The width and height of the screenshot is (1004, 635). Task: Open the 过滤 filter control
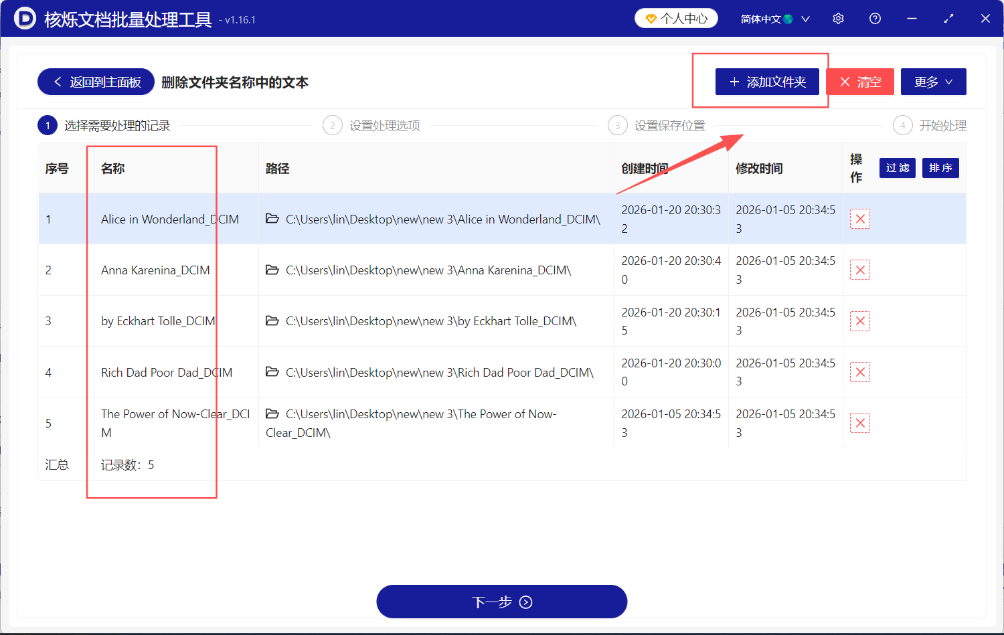pyautogui.click(x=897, y=168)
